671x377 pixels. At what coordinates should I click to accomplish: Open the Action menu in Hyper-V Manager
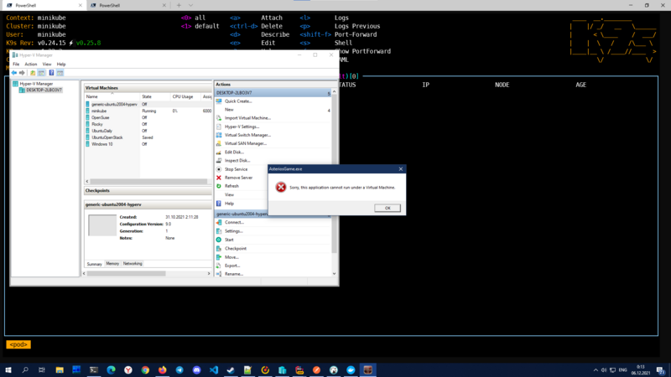pos(31,65)
